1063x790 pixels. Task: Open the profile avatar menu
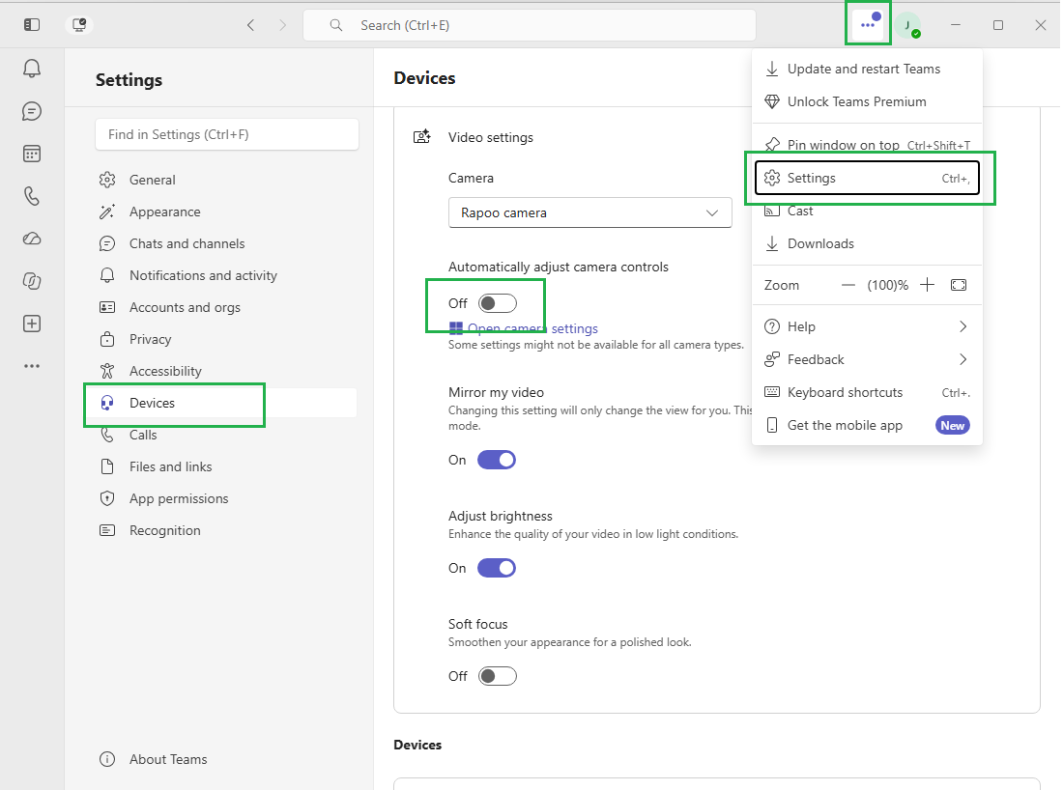pyautogui.click(x=907, y=25)
